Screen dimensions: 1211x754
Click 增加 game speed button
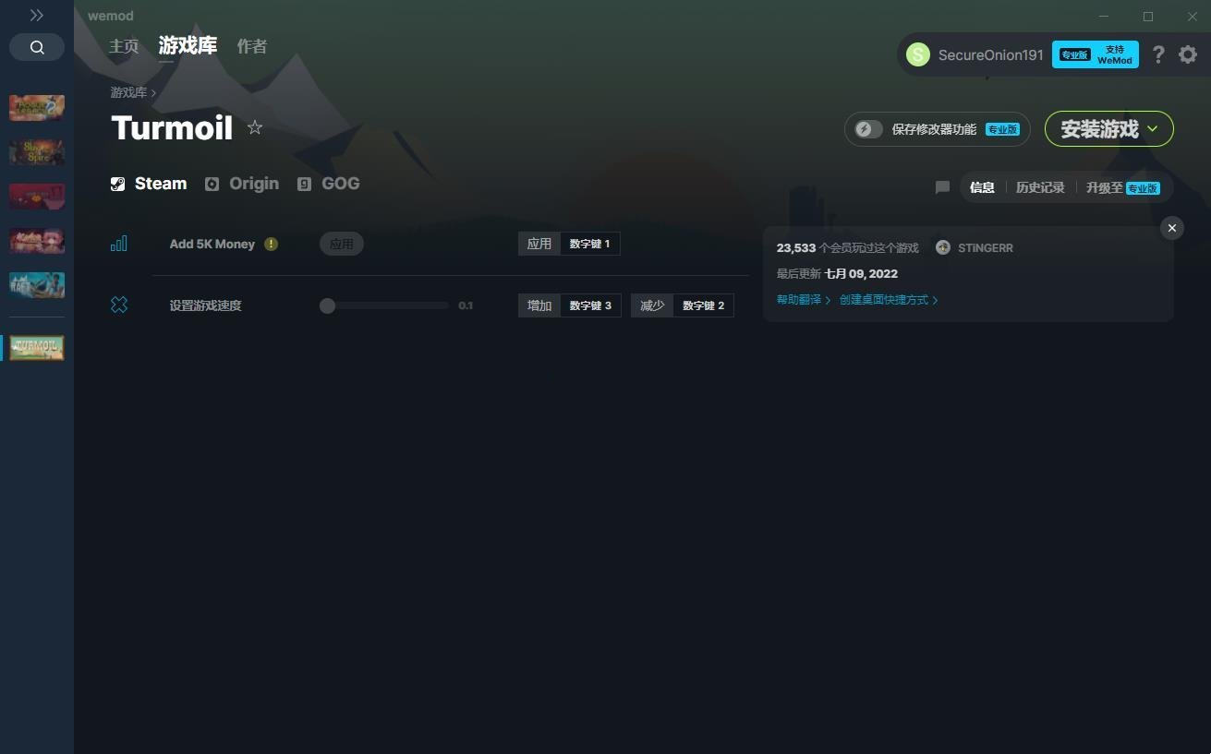pyautogui.click(x=539, y=305)
